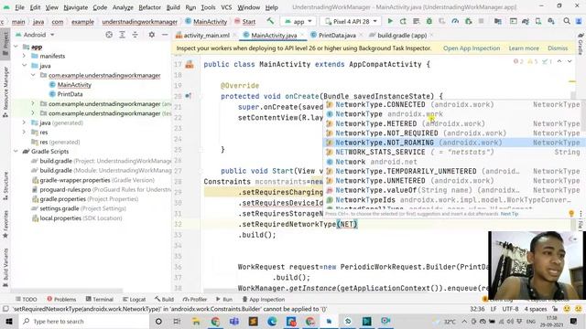Viewport: 586px width, 329px height.
Task: Open Project panel settings gear
Action: (x=151, y=35)
